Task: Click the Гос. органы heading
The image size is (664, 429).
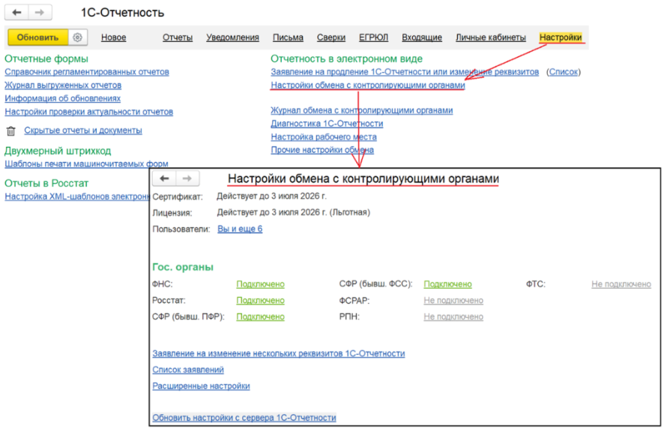Action: (x=183, y=267)
